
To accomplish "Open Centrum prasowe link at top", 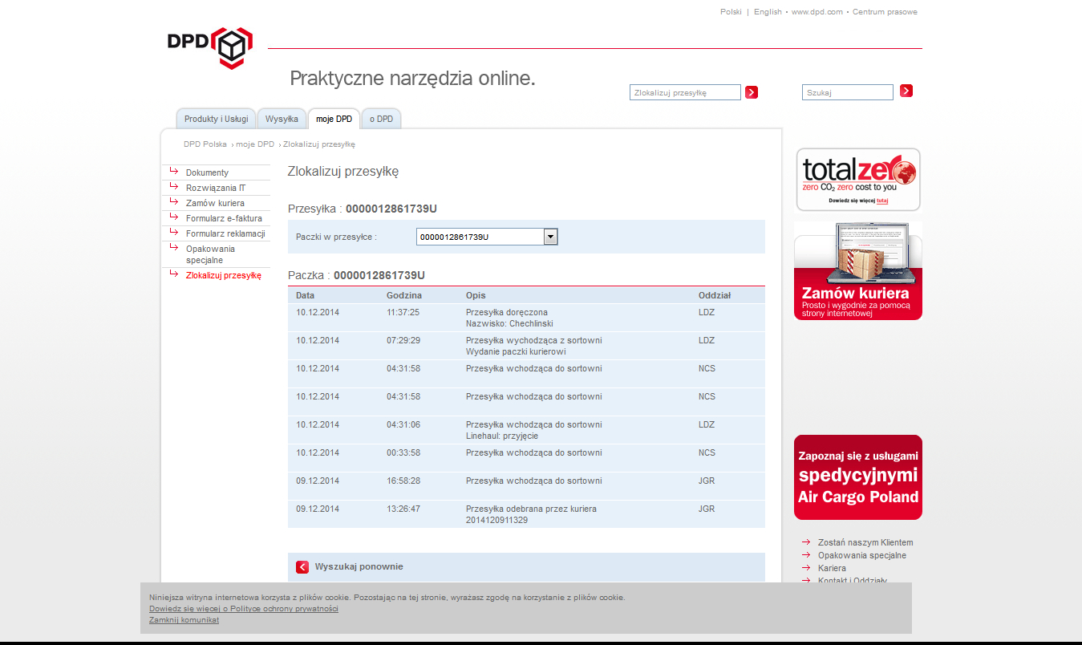I will pos(885,12).
